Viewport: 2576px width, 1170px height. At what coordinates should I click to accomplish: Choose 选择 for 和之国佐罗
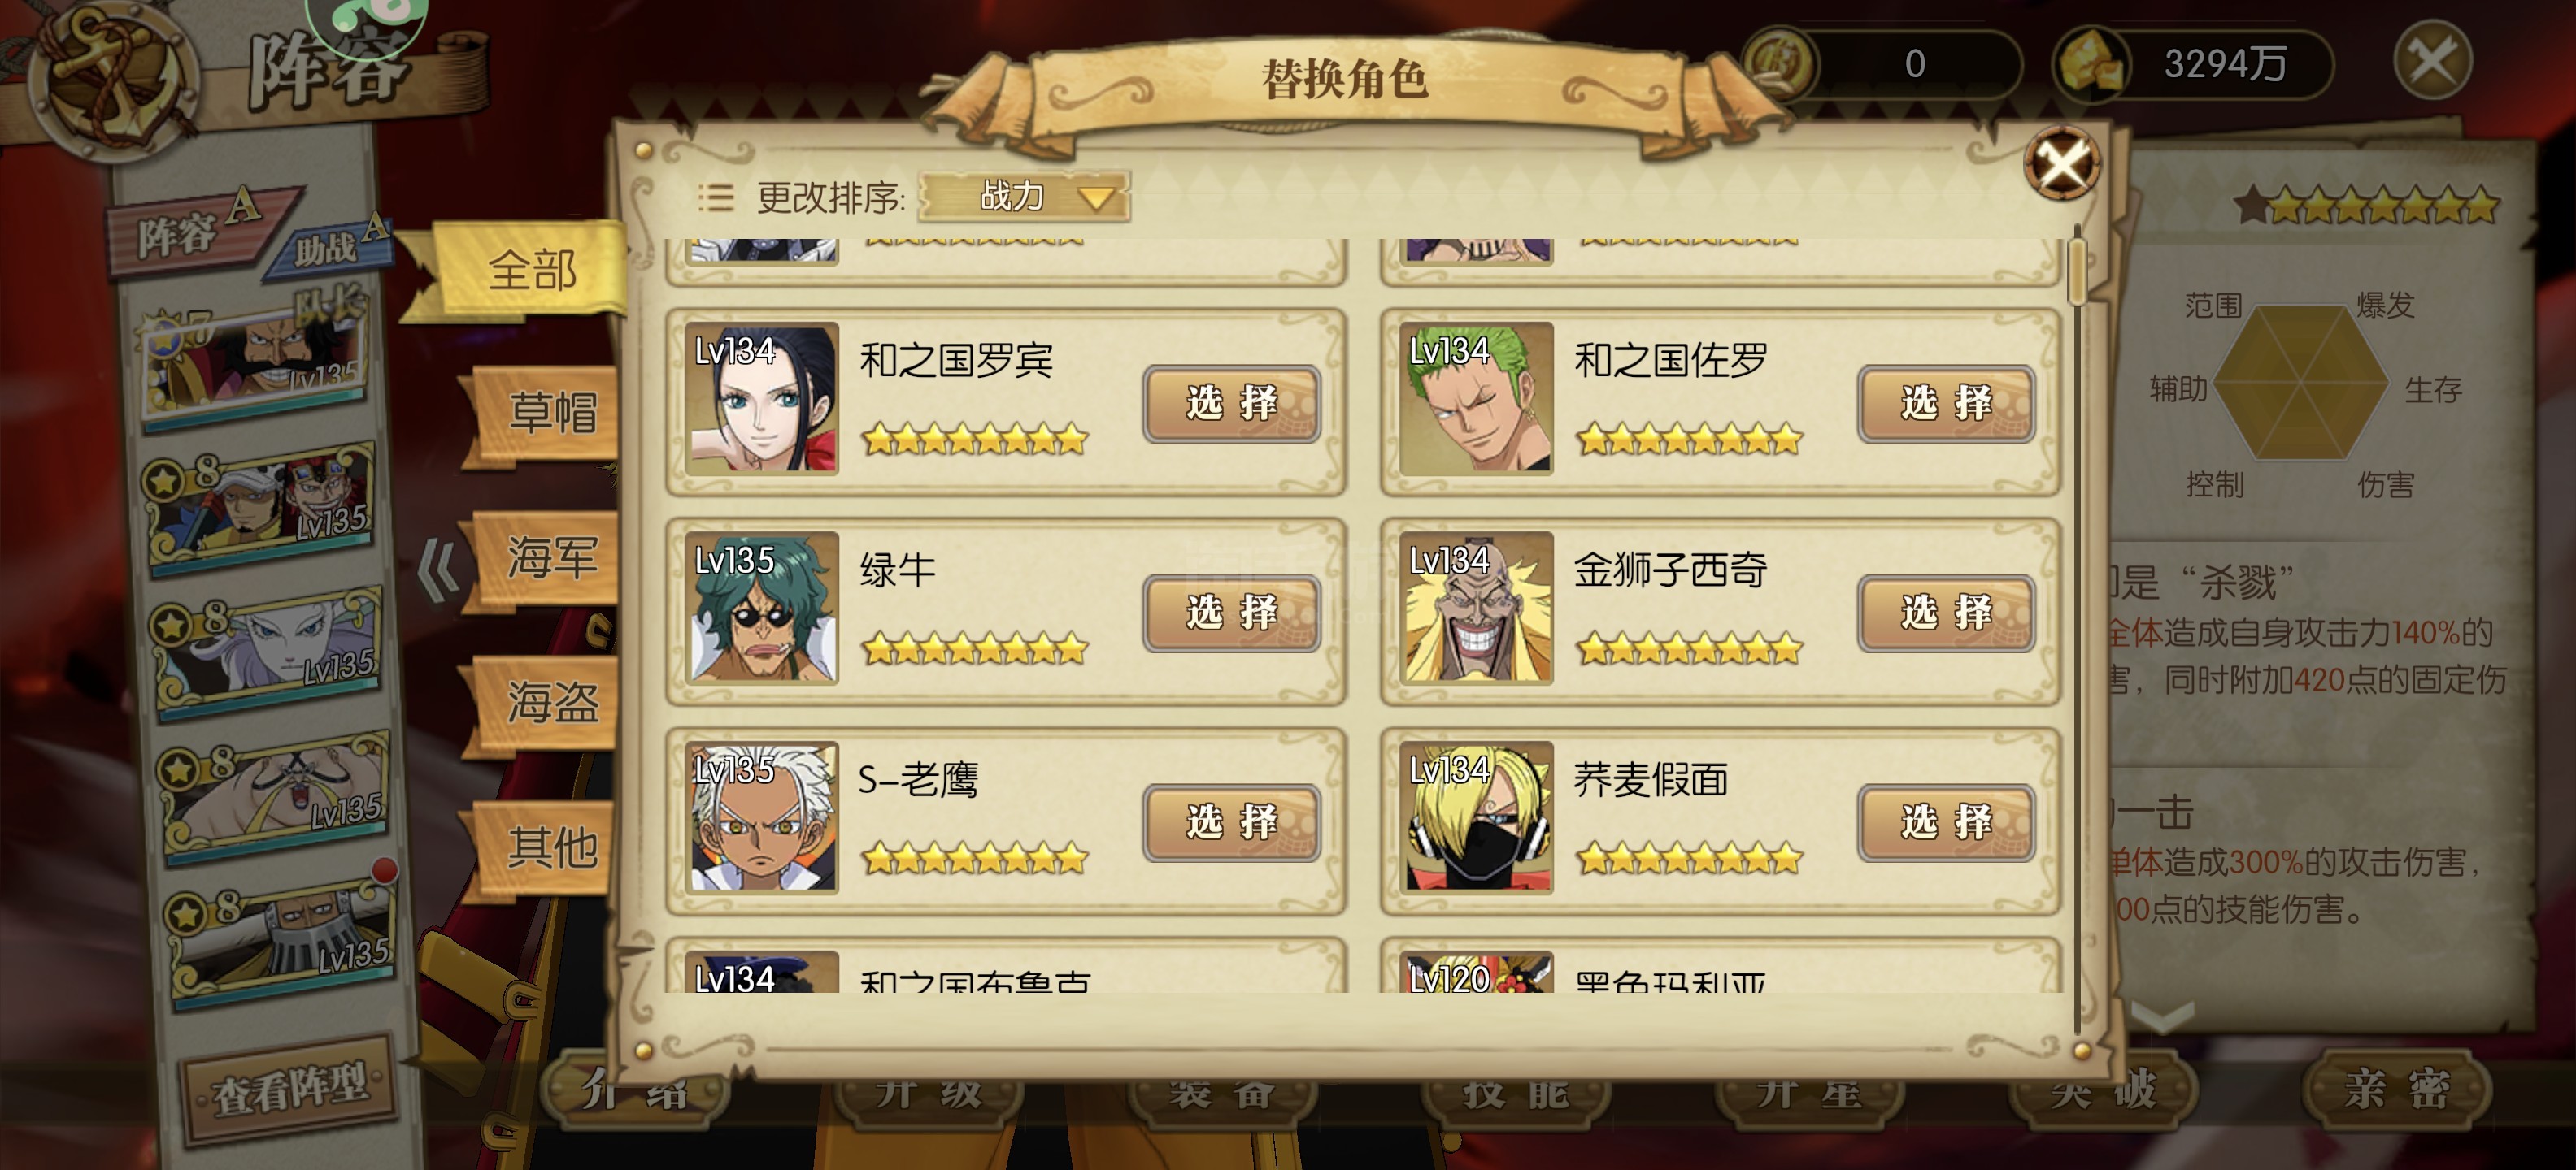coord(1946,403)
